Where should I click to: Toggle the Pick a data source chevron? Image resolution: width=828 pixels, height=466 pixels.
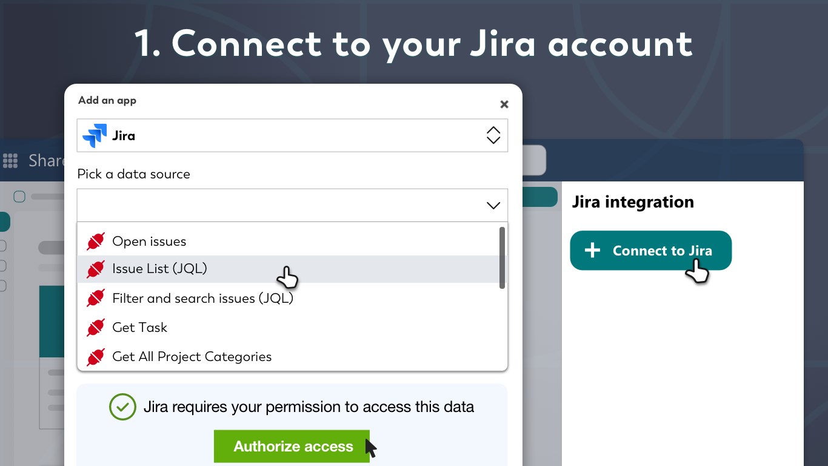[x=493, y=206]
